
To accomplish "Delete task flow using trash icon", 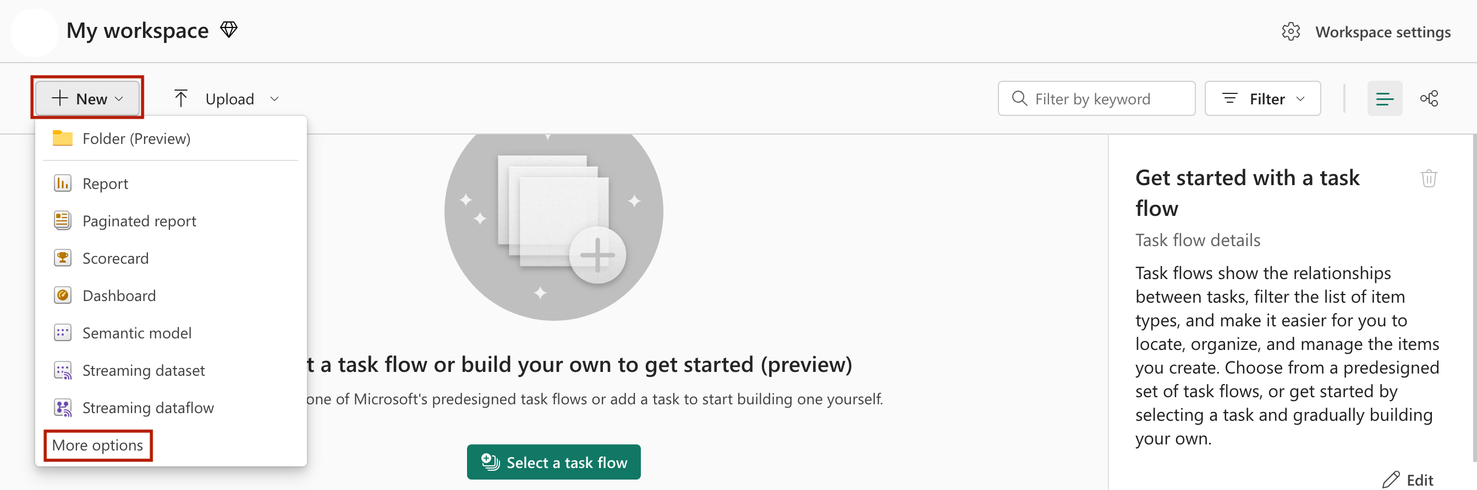I will click(1428, 178).
